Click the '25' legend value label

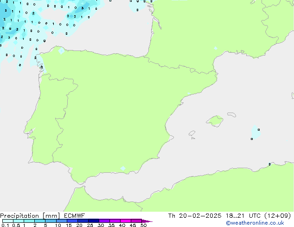(x=90, y=225)
